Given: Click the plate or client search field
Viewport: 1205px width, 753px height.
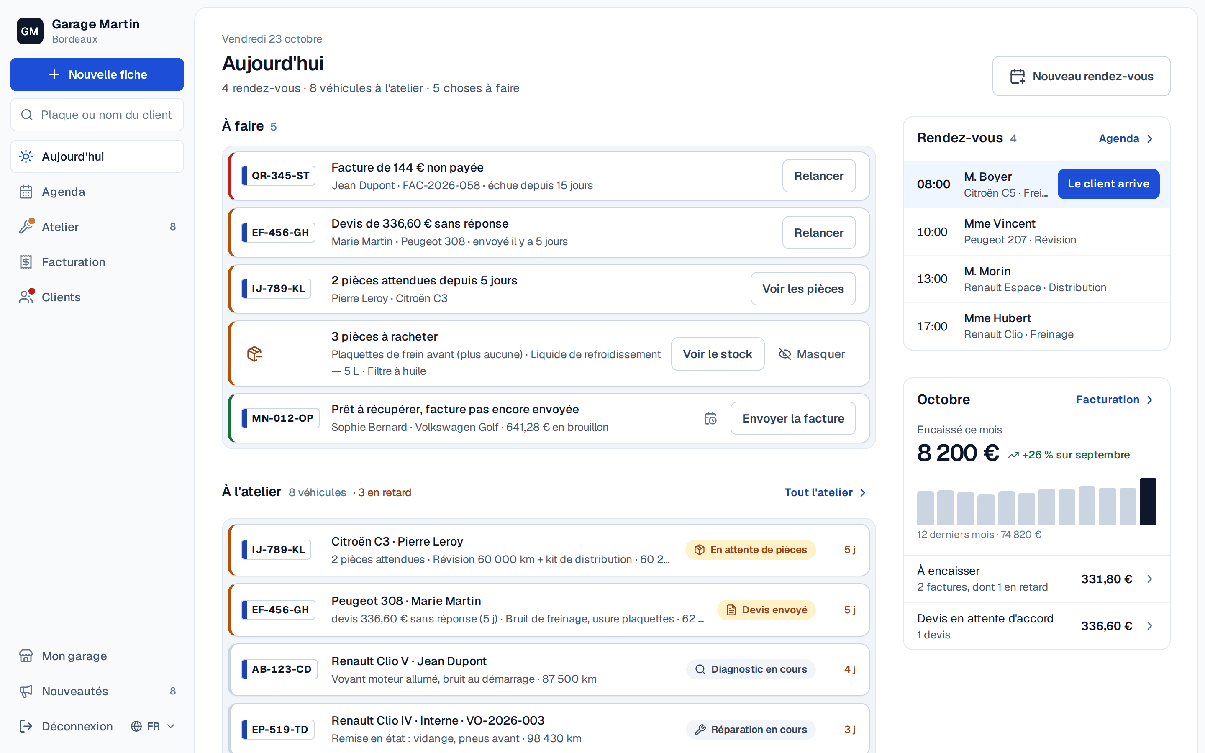Looking at the screenshot, I should tap(97, 115).
